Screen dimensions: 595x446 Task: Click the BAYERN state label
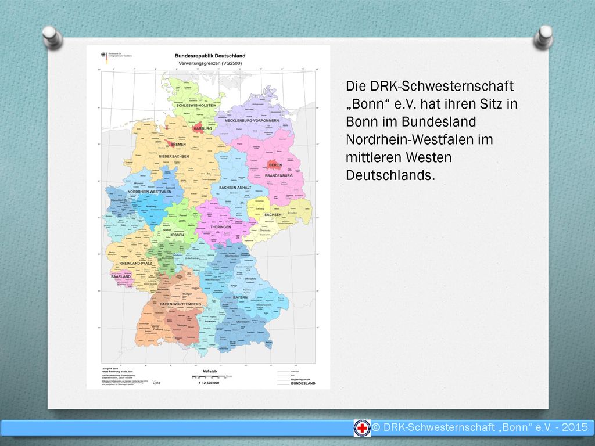(x=240, y=298)
